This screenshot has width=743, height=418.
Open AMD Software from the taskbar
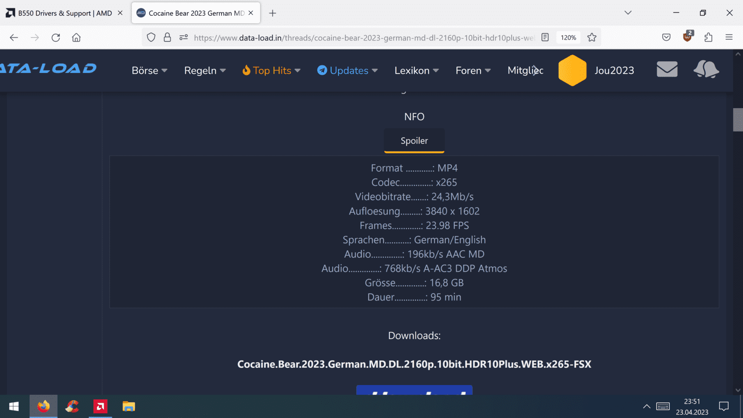[100, 406]
